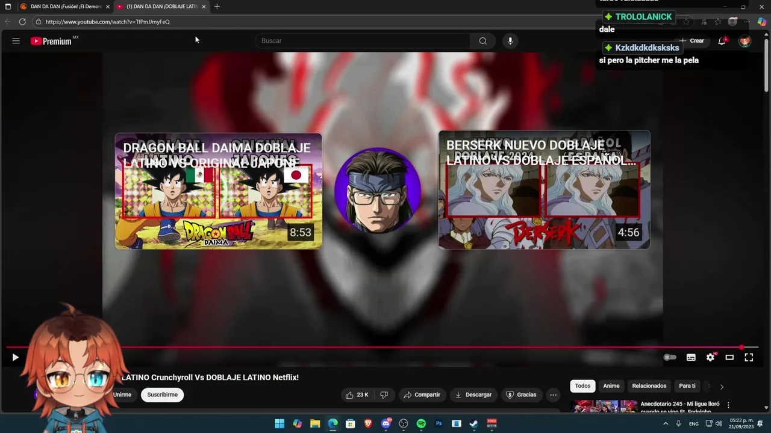Open the Windows Start menu
771x433 pixels.
279,424
